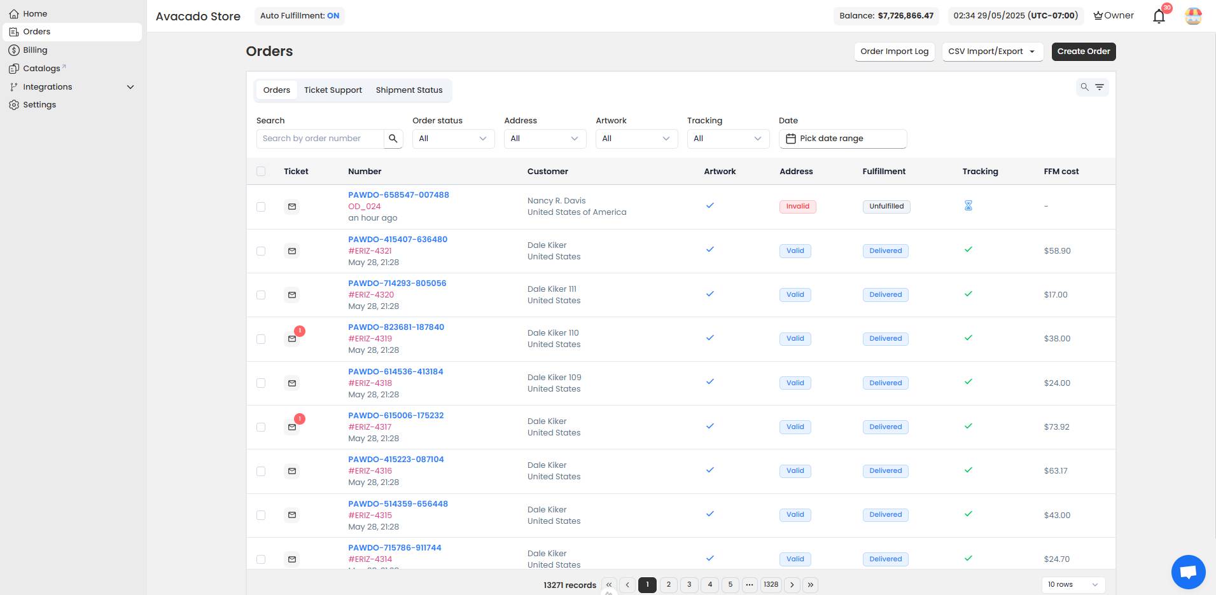Open Billing in the sidebar

click(x=72, y=50)
